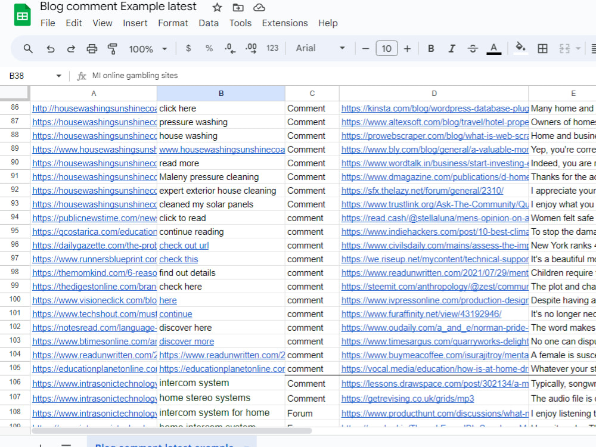This screenshot has width=596, height=447.
Task: Move document using the folder icon
Action: click(x=238, y=7)
